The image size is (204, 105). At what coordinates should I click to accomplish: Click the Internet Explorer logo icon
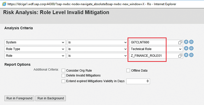[4, 4]
